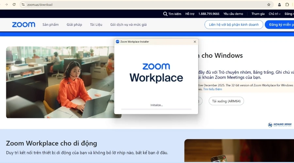The width and height of the screenshot is (294, 163).
Task: Click the Đăng ký miễn phí button
Action: click(280, 24)
